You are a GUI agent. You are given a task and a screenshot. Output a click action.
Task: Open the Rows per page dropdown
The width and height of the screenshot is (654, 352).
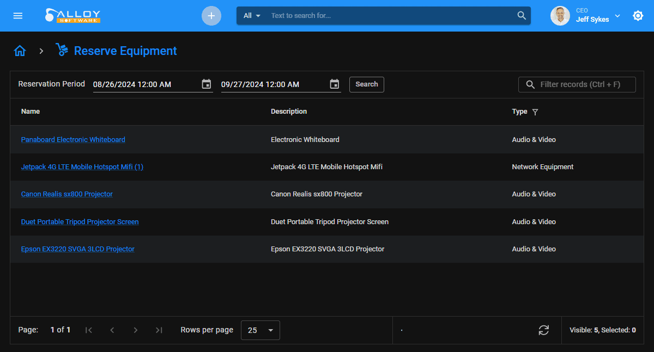point(261,330)
